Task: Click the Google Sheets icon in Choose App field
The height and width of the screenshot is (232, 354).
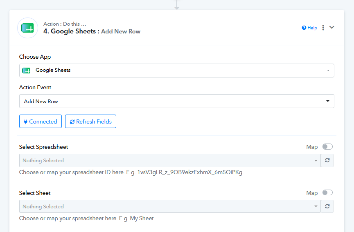Action: point(26,71)
